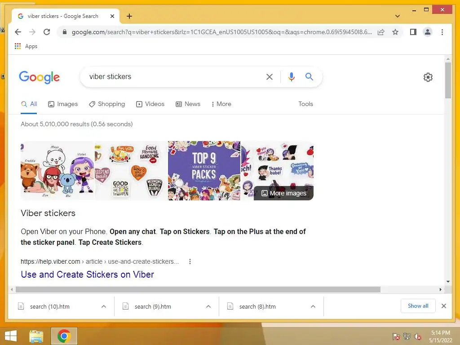This screenshot has height=345, width=460.
Task: Share this page via address bar icon
Action: 381,32
